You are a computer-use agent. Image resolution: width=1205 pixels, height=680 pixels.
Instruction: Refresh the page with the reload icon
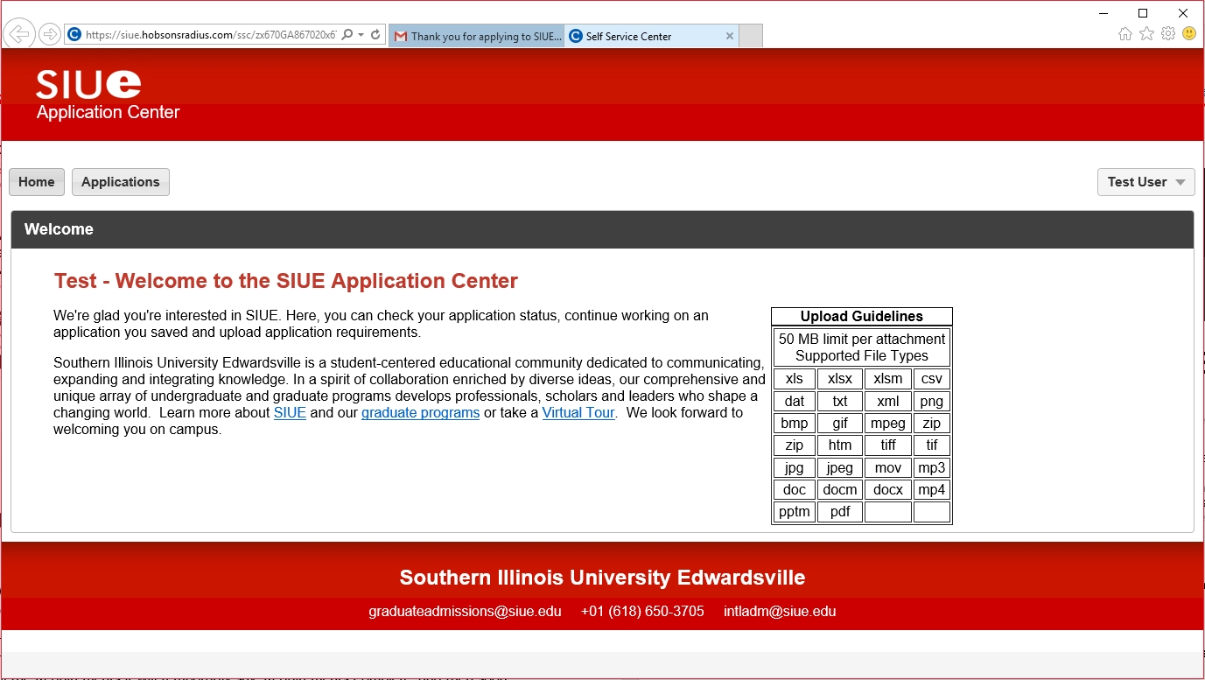pyautogui.click(x=375, y=35)
